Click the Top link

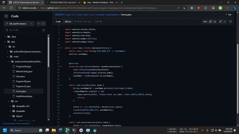[228, 15]
